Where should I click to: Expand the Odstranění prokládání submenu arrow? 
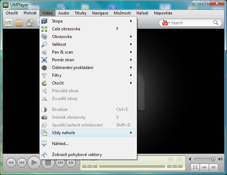131,68
